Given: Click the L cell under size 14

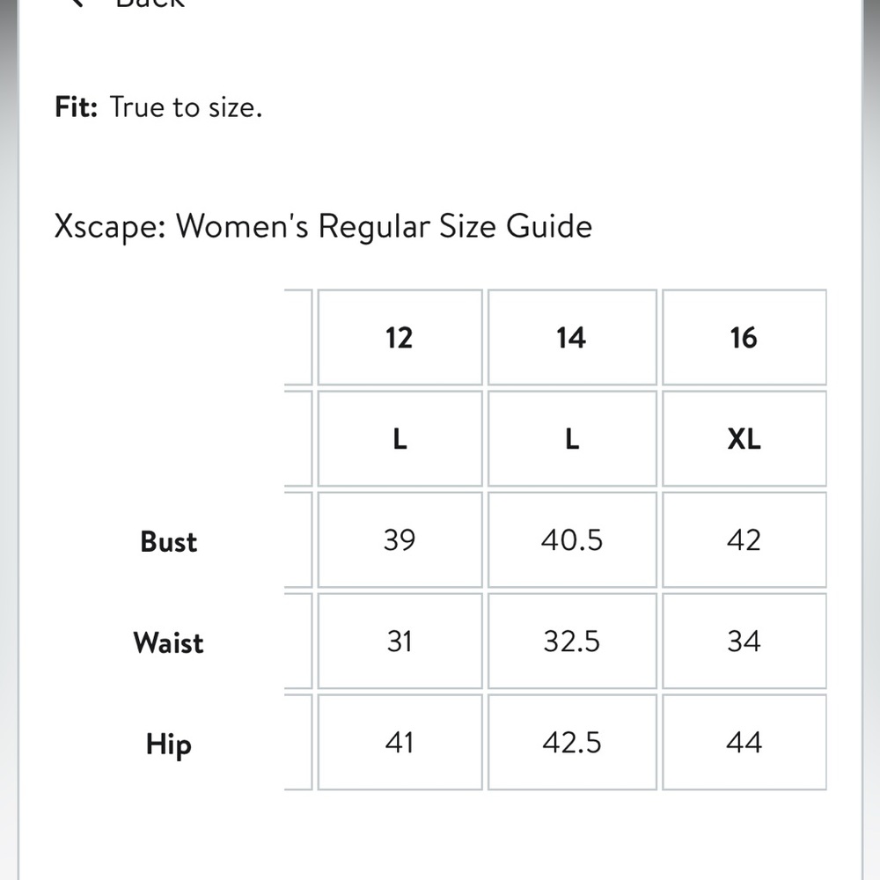Looking at the screenshot, I should click(572, 438).
